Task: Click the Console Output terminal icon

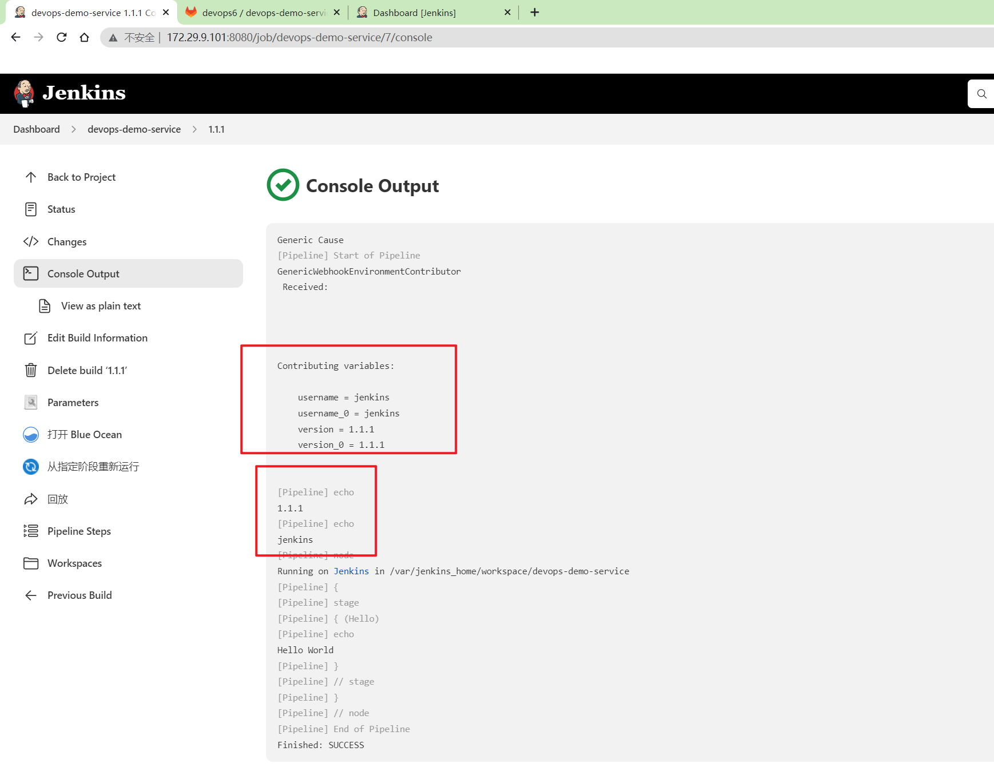Action: [x=31, y=273]
